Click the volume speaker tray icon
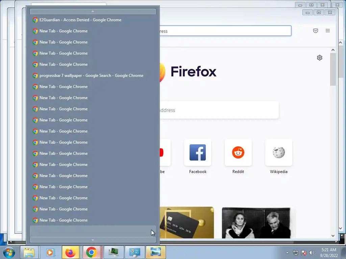Viewport: 346px width, 259px height. (312, 253)
